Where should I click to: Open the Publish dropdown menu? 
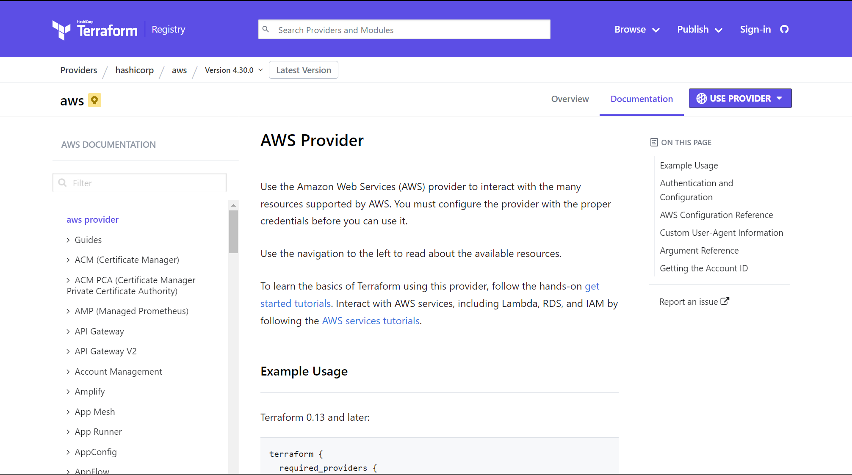(x=699, y=29)
